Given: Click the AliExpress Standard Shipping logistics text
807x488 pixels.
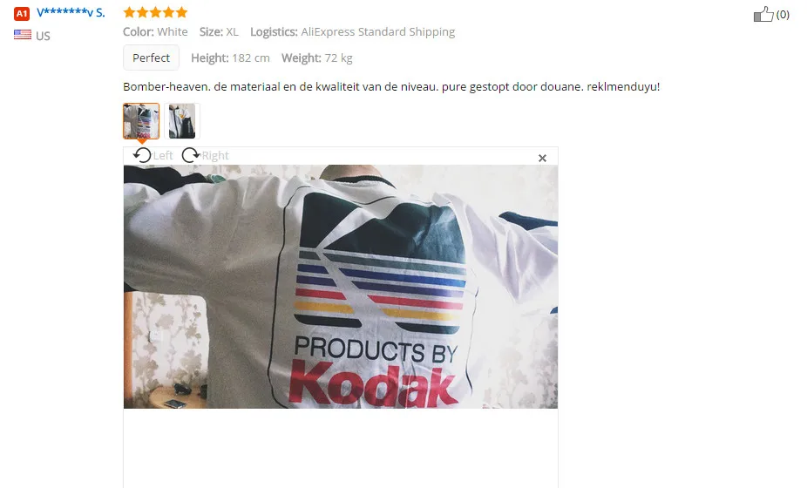Looking at the screenshot, I should tap(377, 32).
